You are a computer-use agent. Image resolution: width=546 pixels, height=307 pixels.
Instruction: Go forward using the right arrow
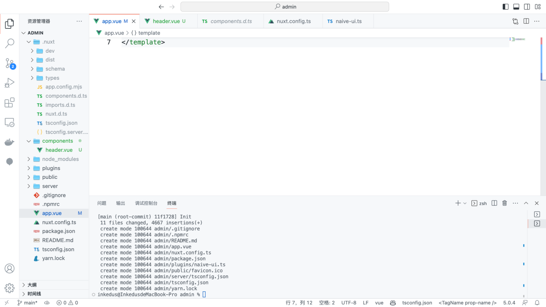click(x=172, y=7)
